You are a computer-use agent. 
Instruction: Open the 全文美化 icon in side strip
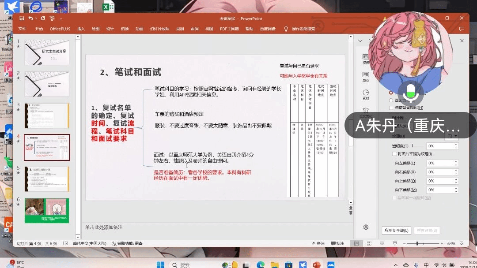click(x=366, y=112)
